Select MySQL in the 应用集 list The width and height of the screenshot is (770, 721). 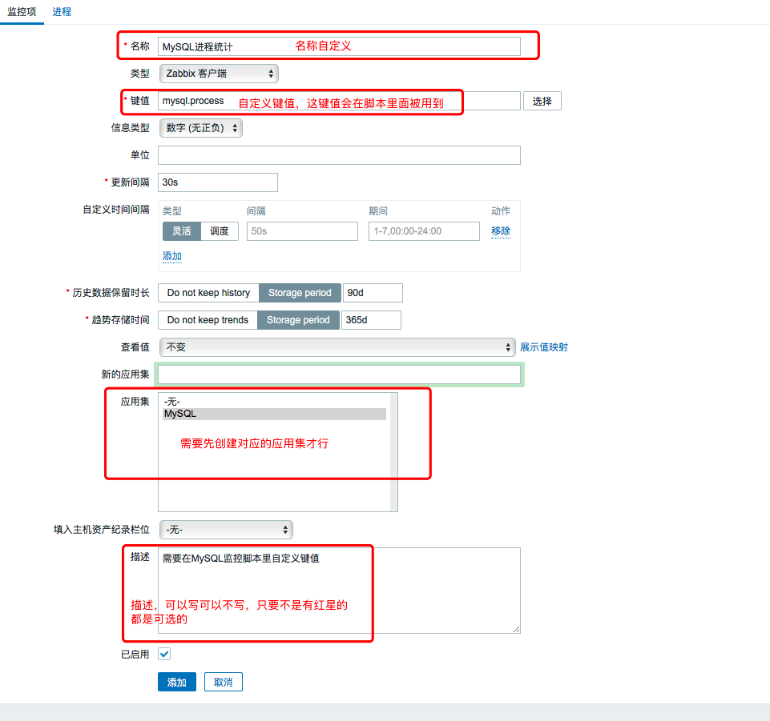[x=274, y=414]
